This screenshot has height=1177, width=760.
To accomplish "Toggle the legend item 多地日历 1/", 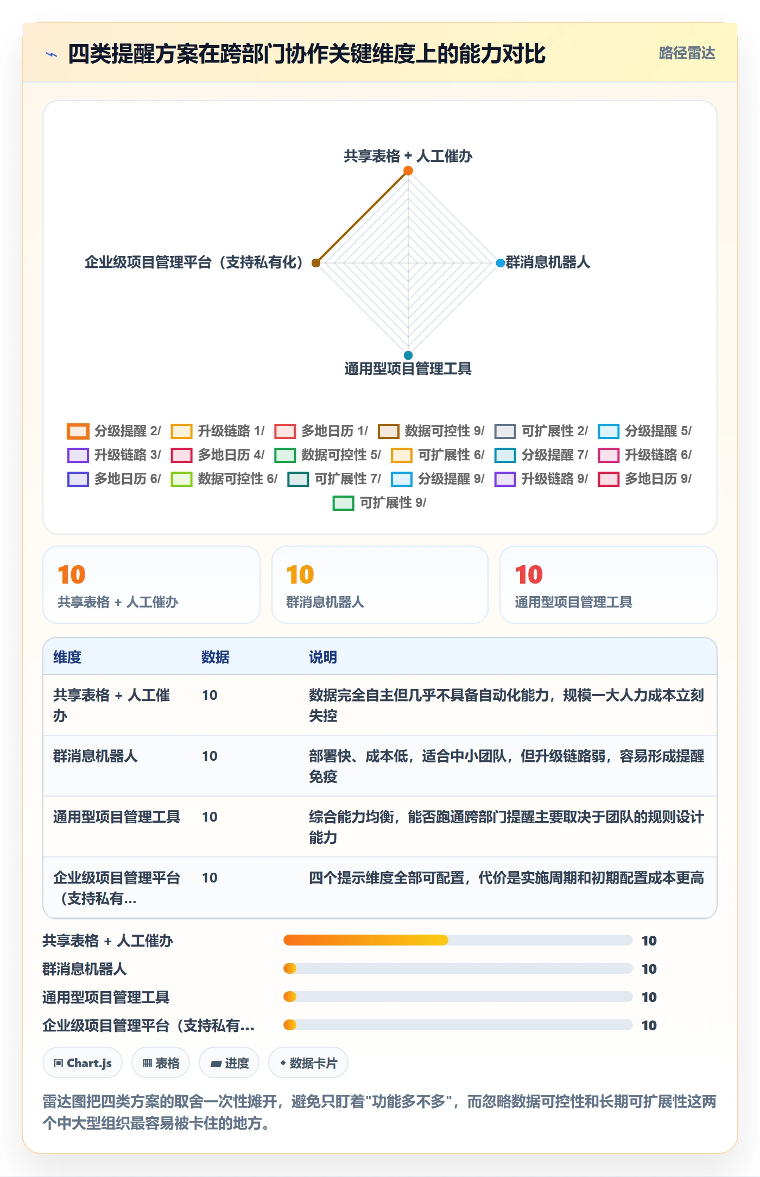I will [x=321, y=431].
